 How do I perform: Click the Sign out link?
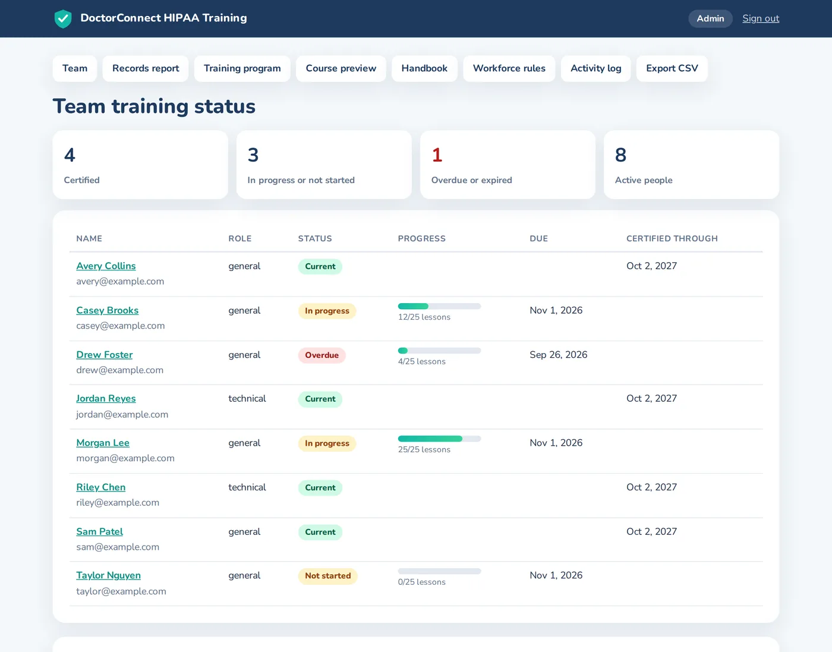[761, 18]
